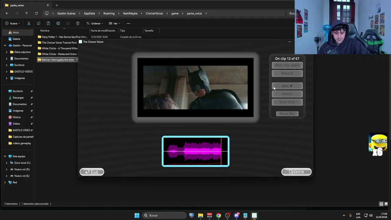Open Descargas quick access folder

click(18, 98)
